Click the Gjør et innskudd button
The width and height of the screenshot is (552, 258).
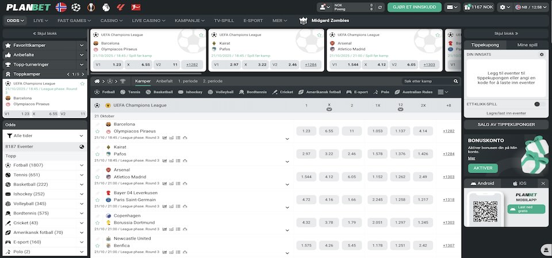[415, 7]
